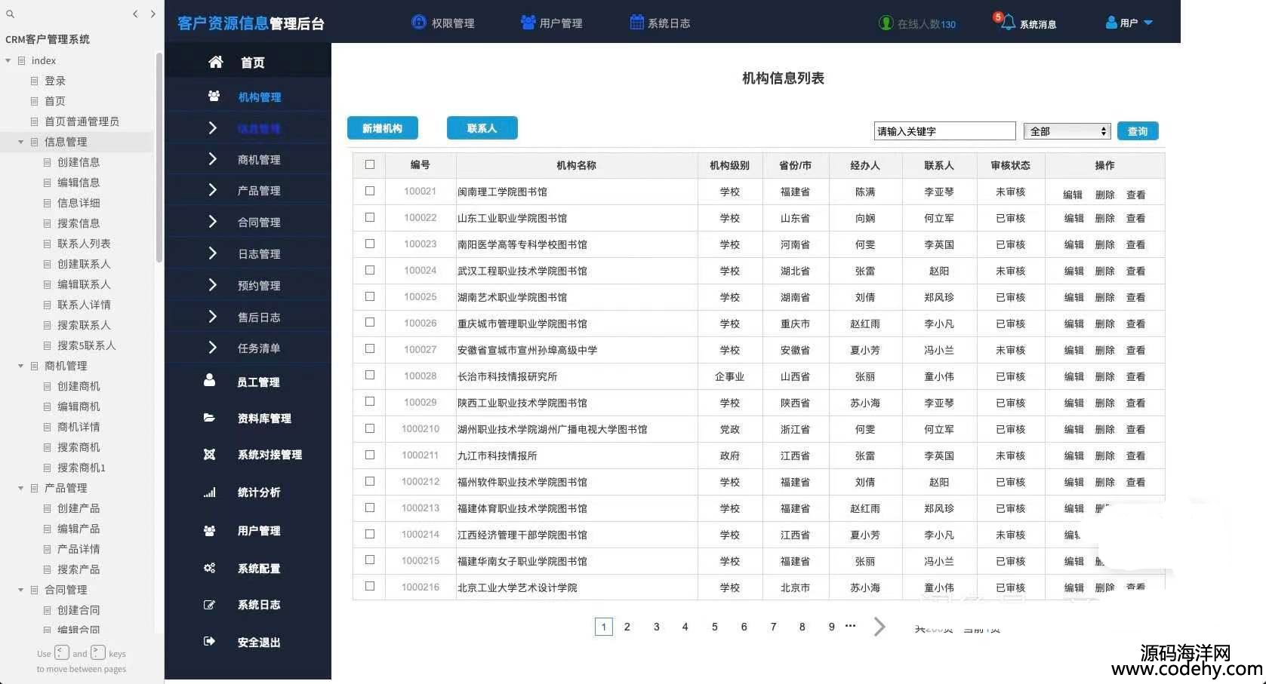This screenshot has height=684, width=1266.
Task: Click the sidebar 系统日志 edit icon
Action: [x=209, y=605]
